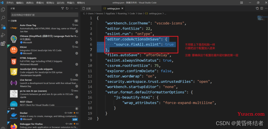Install the Docker extension

[x=75, y=119]
